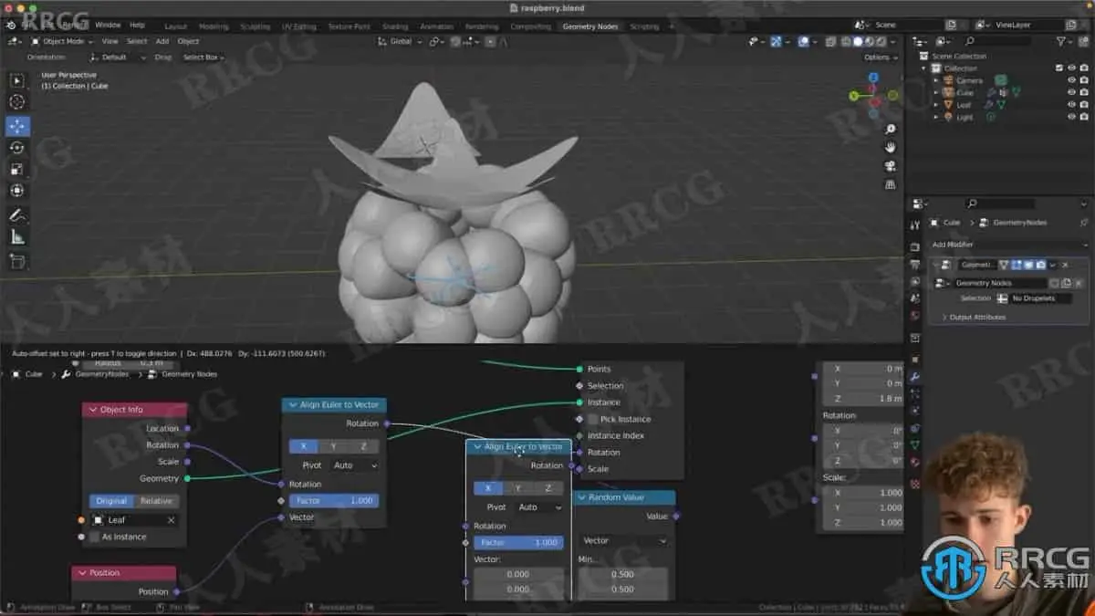Click the new scene icon beside Scene field
The height and width of the screenshot is (616, 1095).
(x=951, y=25)
